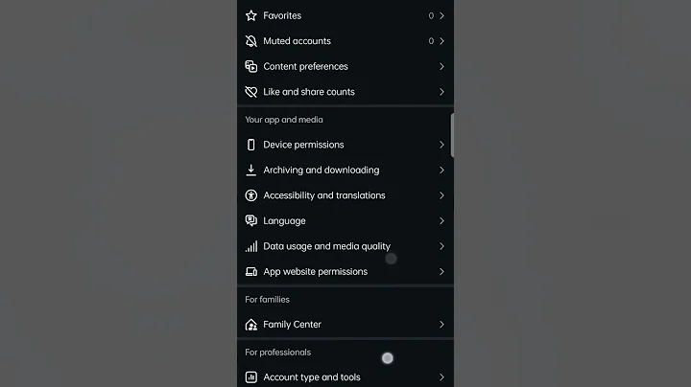Tap the Language speech bubble icon

(x=251, y=220)
